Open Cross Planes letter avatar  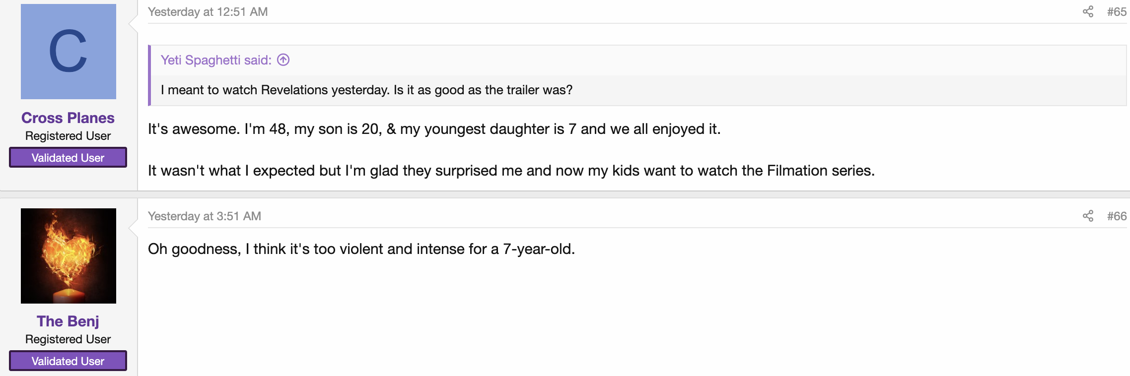coord(69,52)
